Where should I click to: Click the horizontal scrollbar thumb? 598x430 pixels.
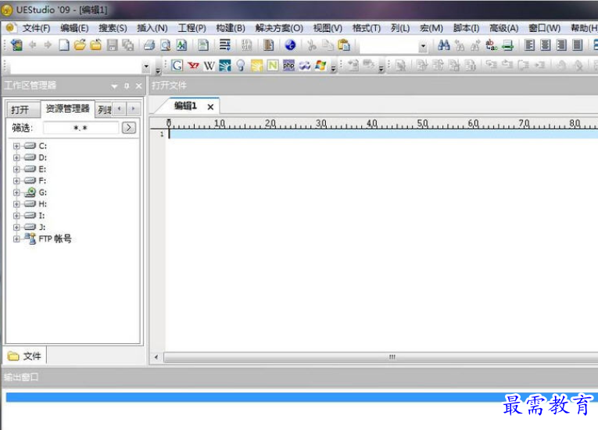tap(392, 357)
